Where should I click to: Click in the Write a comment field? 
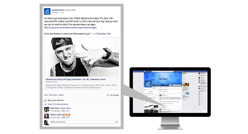[84, 122]
